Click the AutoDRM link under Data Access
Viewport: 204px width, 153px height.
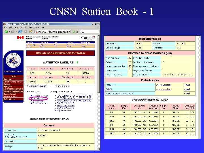[x=110, y=85]
